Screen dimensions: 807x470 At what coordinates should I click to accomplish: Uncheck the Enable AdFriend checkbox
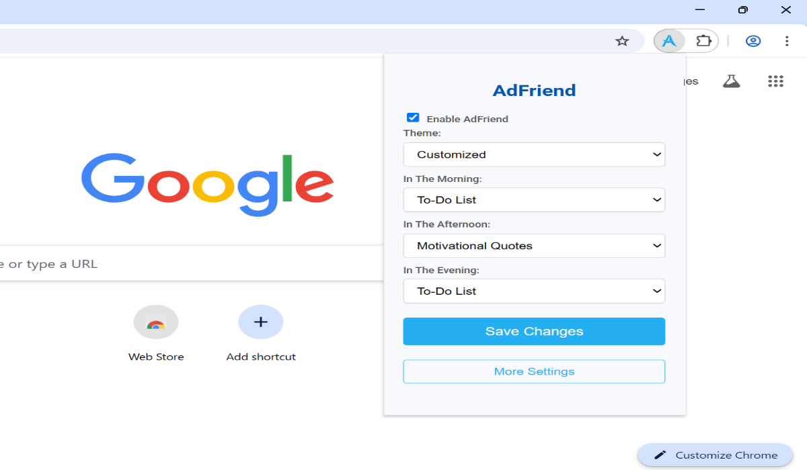click(x=412, y=117)
